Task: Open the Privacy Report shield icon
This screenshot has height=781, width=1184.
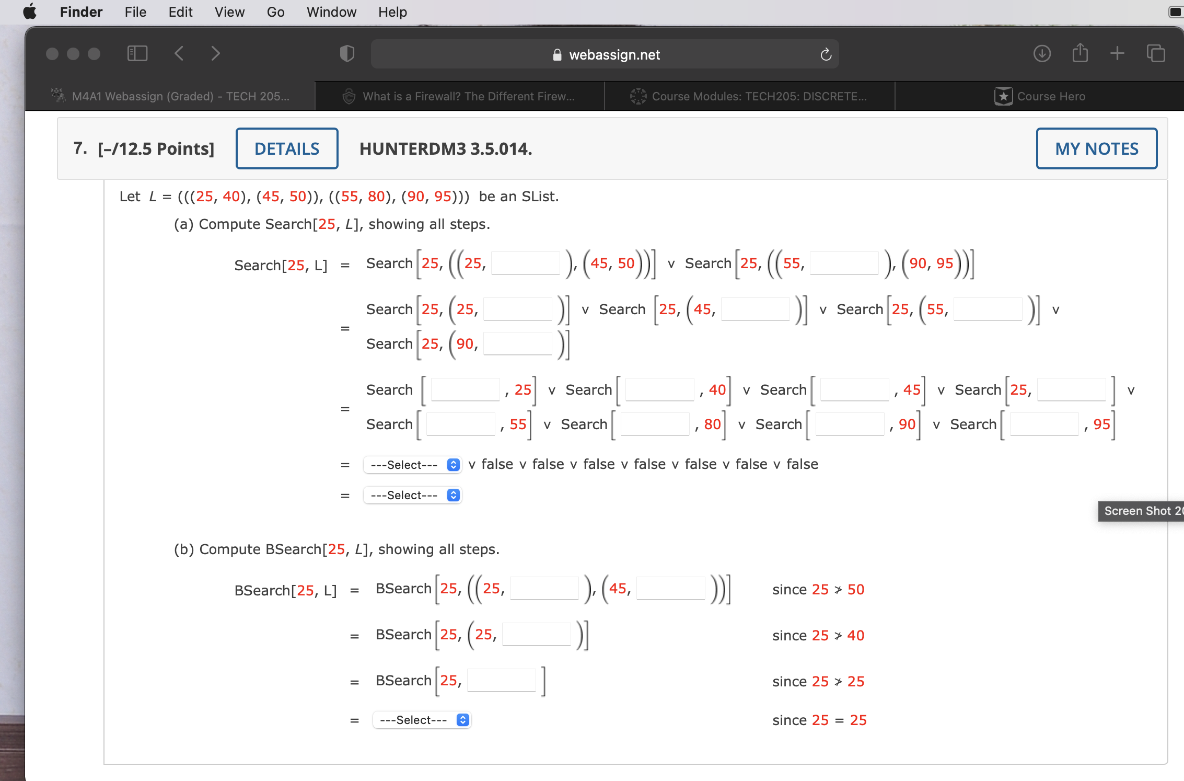Action: [x=346, y=53]
